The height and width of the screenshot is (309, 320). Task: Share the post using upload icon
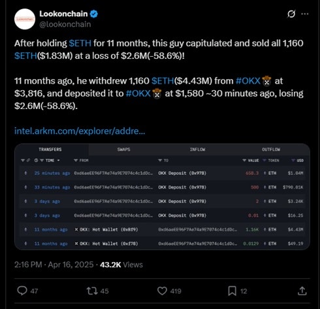(x=302, y=291)
